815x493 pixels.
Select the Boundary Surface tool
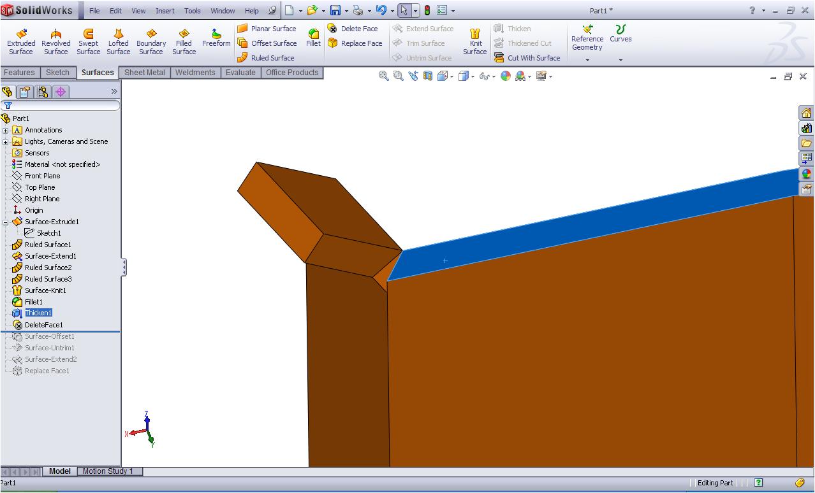151,42
